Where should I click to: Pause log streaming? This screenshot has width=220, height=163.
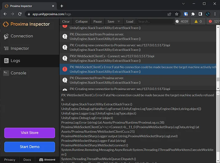click(97, 22)
